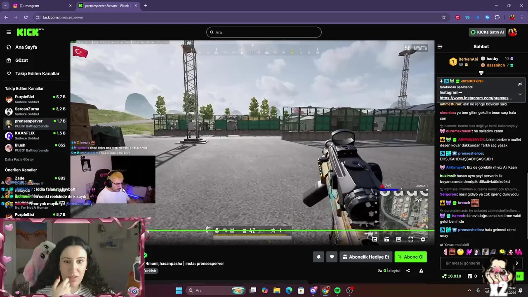
Task: Show hidden system tray icons
Action: [x=469, y=290]
